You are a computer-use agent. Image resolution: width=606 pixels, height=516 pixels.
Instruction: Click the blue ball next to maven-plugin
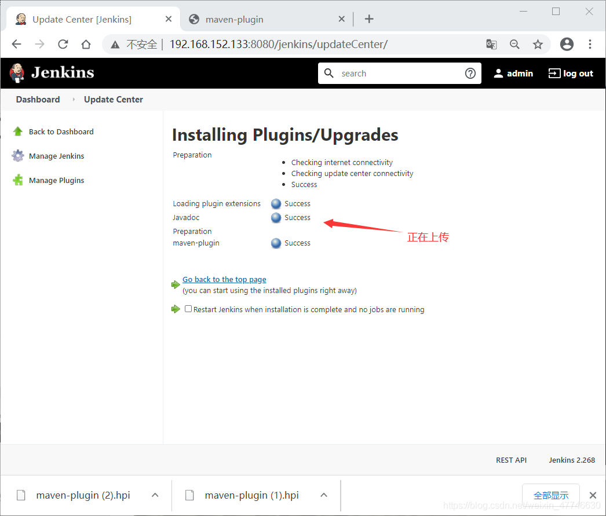(x=276, y=243)
